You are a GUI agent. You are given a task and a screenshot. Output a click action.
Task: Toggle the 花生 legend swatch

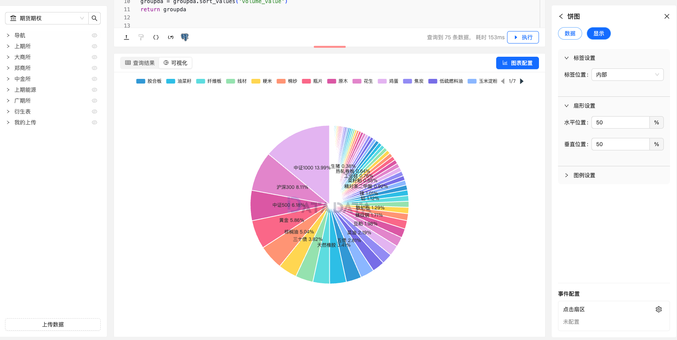click(357, 81)
